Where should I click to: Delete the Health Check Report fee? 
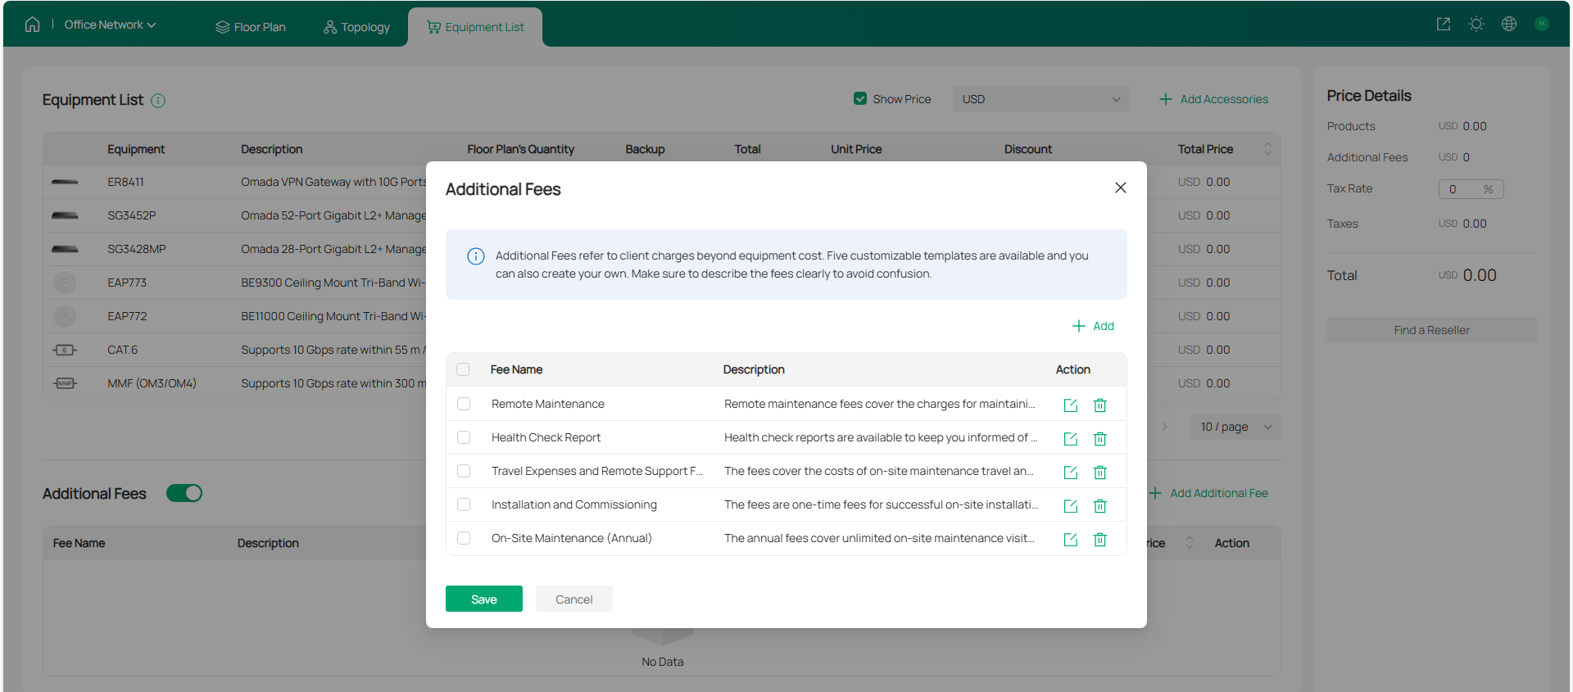pyautogui.click(x=1099, y=439)
